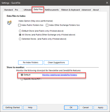Pick Default store to monitor radio
This screenshot has width=110, height=112.
22,75
